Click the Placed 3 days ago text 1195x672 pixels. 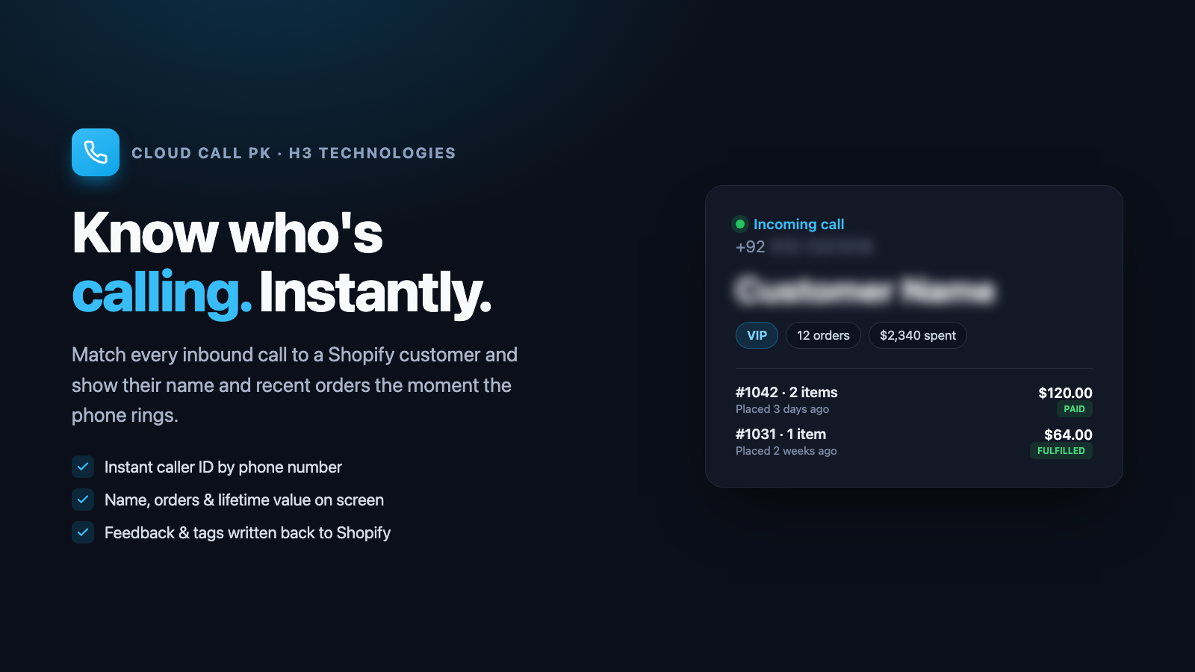[x=782, y=409]
